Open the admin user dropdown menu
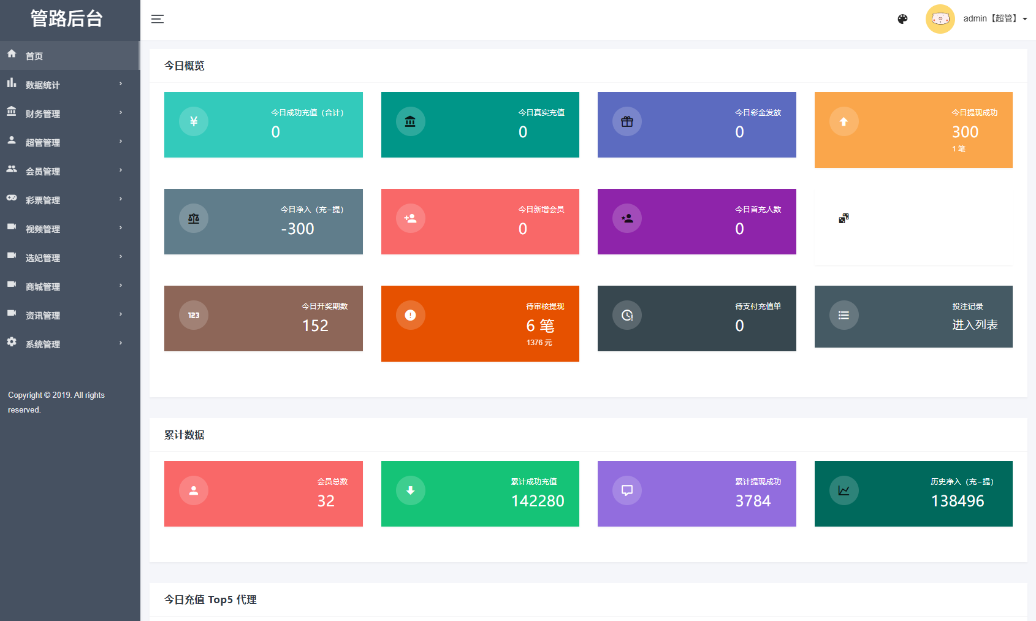 click(x=995, y=19)
